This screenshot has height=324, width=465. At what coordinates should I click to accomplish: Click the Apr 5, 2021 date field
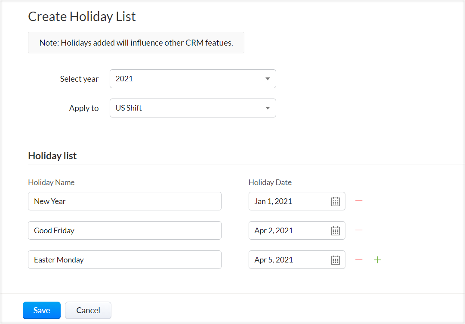click(x=288, y=260)
